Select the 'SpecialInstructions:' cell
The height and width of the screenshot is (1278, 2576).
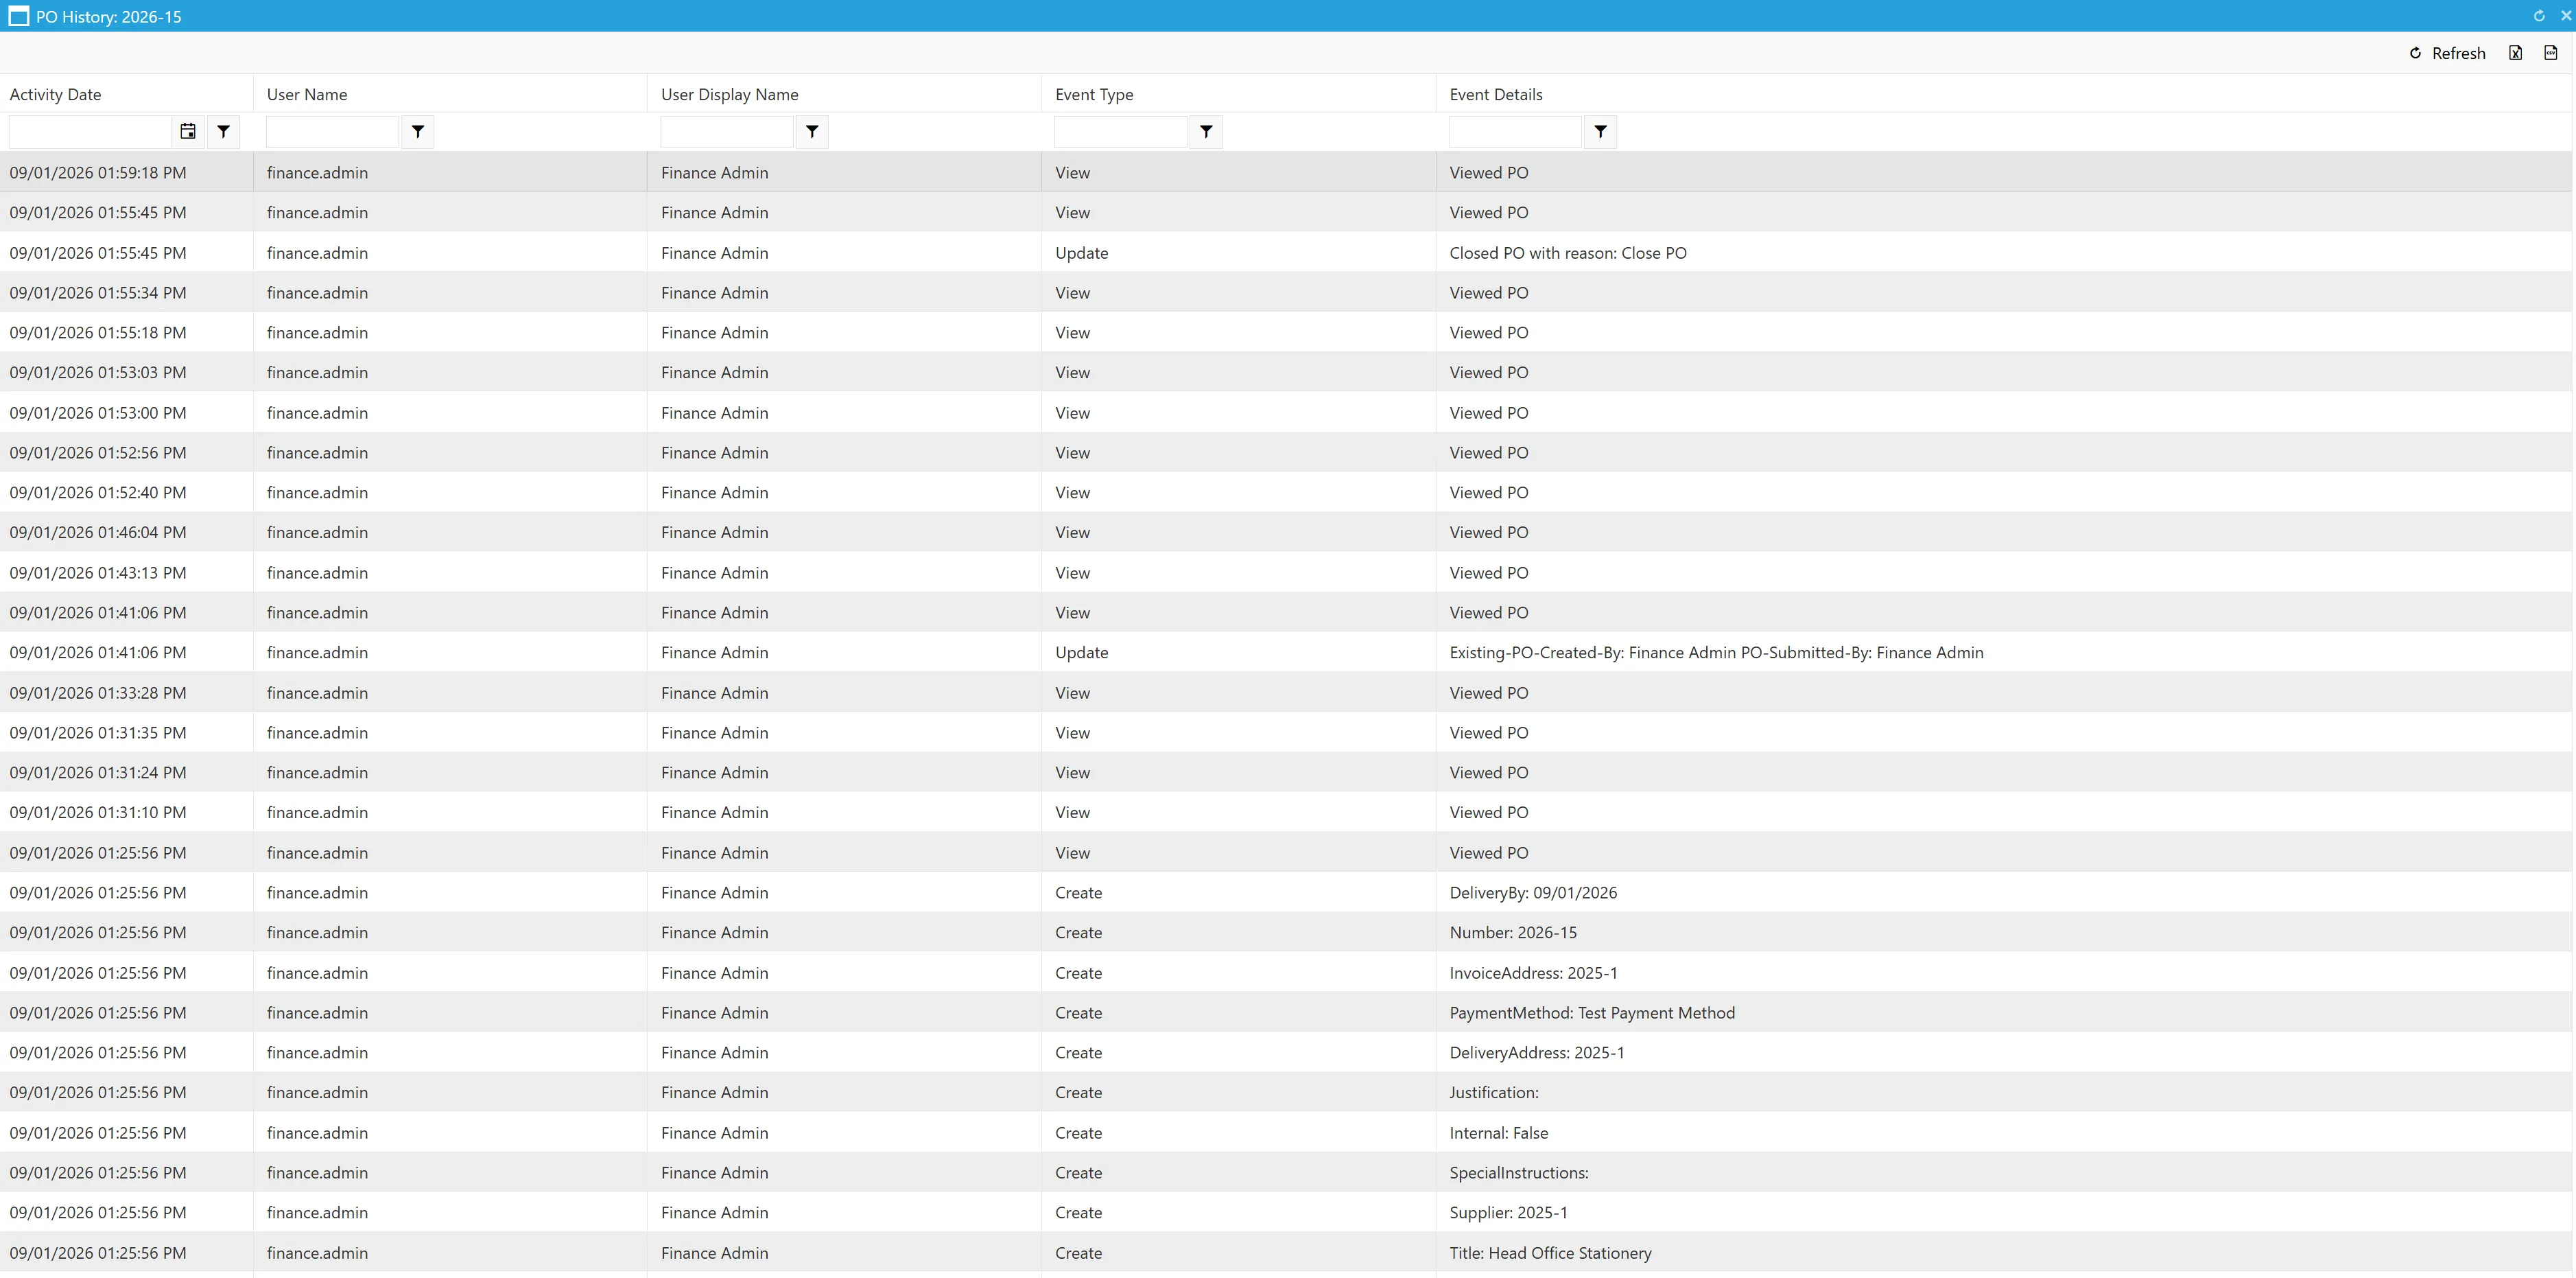click(2004, 1173)
